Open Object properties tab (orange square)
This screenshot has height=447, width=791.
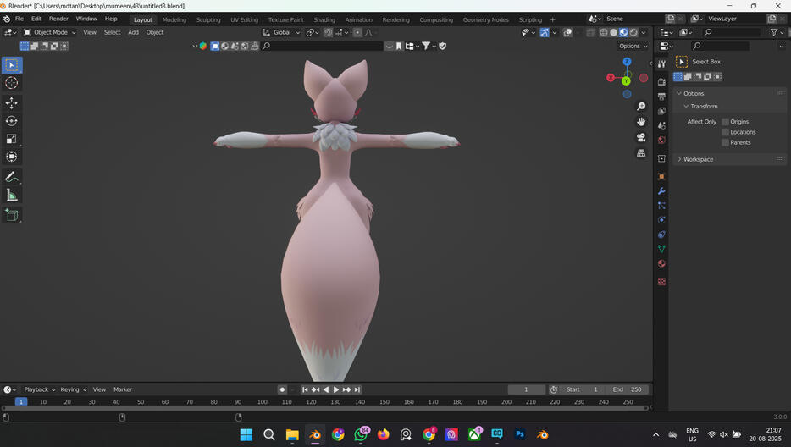(x=662, y=177)
